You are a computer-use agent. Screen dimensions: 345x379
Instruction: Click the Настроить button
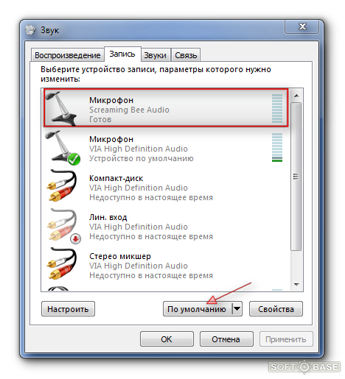pos(68,309)
